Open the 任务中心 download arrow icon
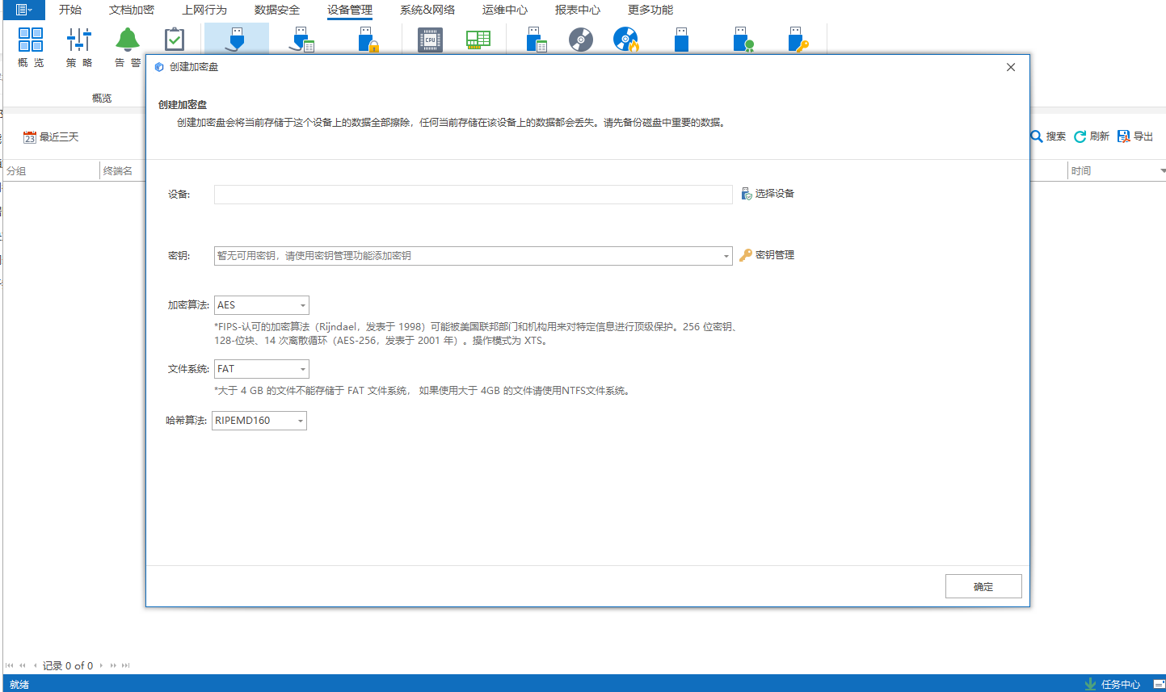This screenshot has height=692, width=1166. coord(1090,684)
